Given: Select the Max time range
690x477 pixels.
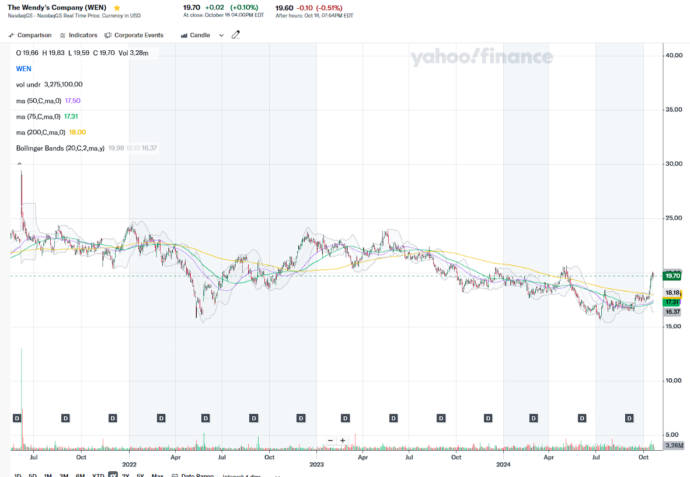Looking at the screenshot, I should coord(157,475).
